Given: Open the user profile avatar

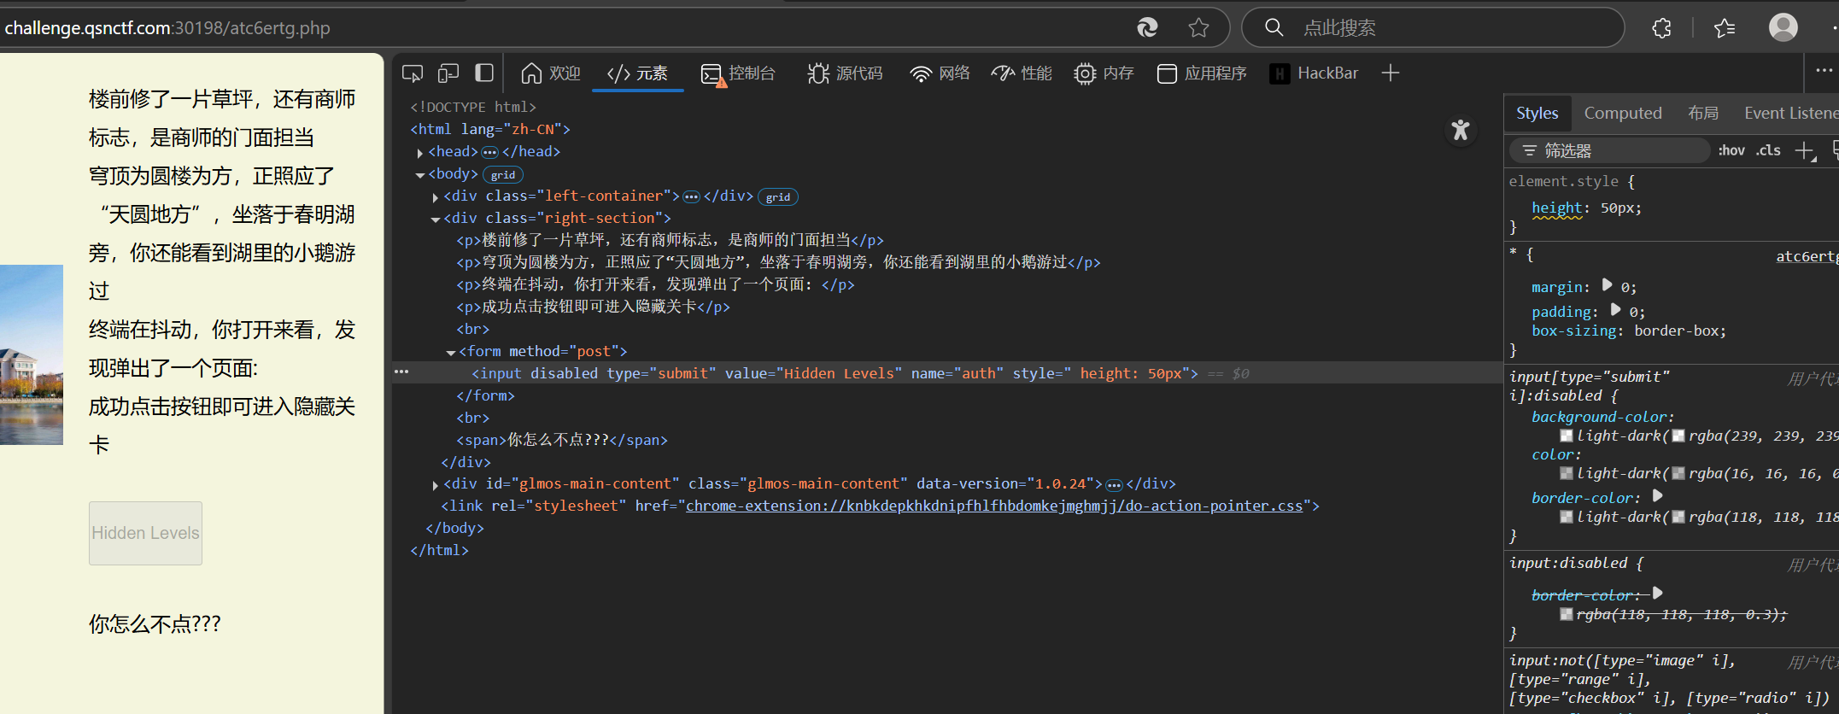Looking at the screenshot, I should [x=1783, y=28].
